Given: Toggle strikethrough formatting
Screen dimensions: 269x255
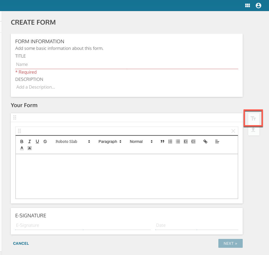Looking at the screenshot, I should pyautogui.click(x=45, y=141).
